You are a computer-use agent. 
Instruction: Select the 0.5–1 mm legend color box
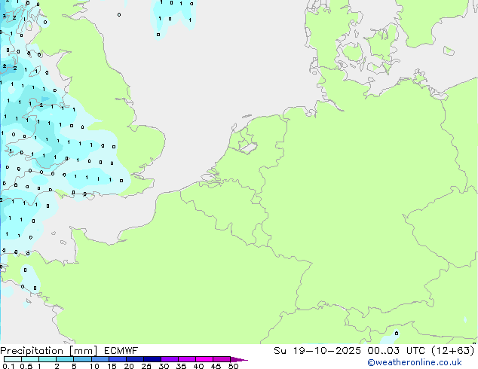click(x=30, y=359)
